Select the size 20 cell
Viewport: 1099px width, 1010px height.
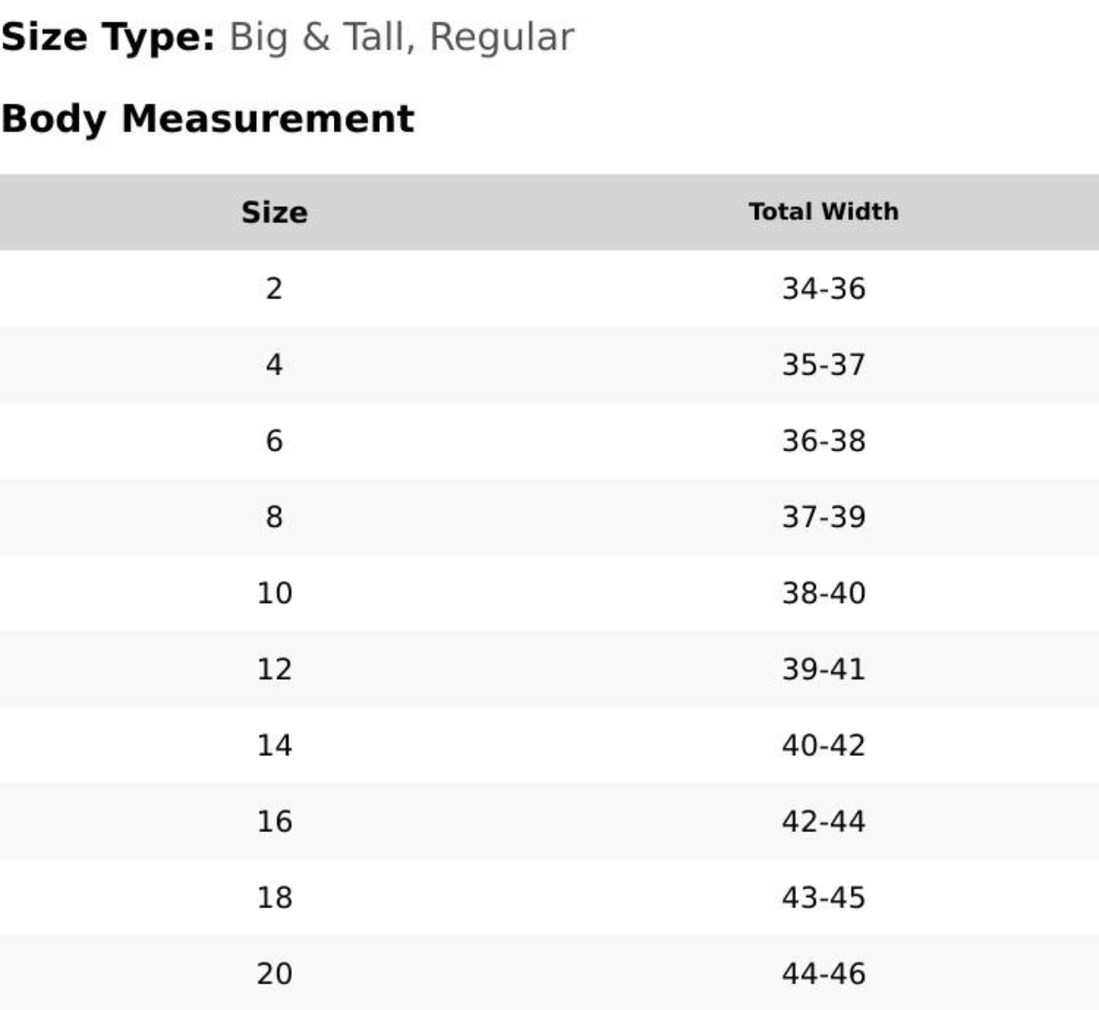coord(274,973)
